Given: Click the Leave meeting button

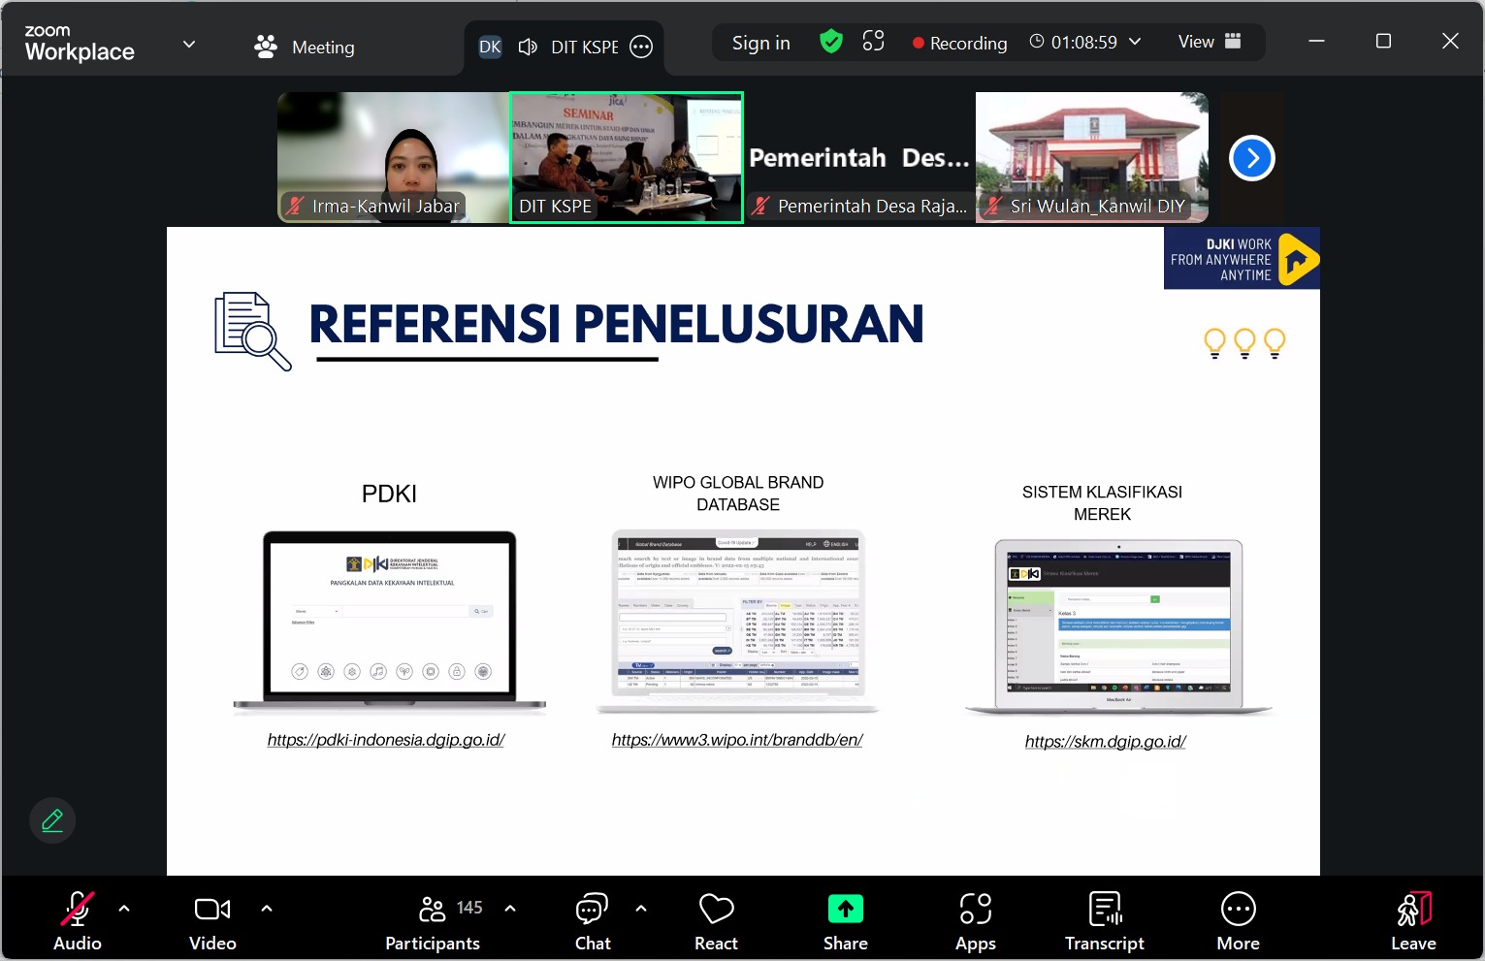Looking at the screenshot, I should (1413, 920).
